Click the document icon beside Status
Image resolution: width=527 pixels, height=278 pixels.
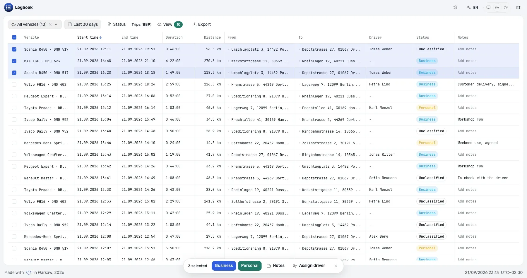109,25
